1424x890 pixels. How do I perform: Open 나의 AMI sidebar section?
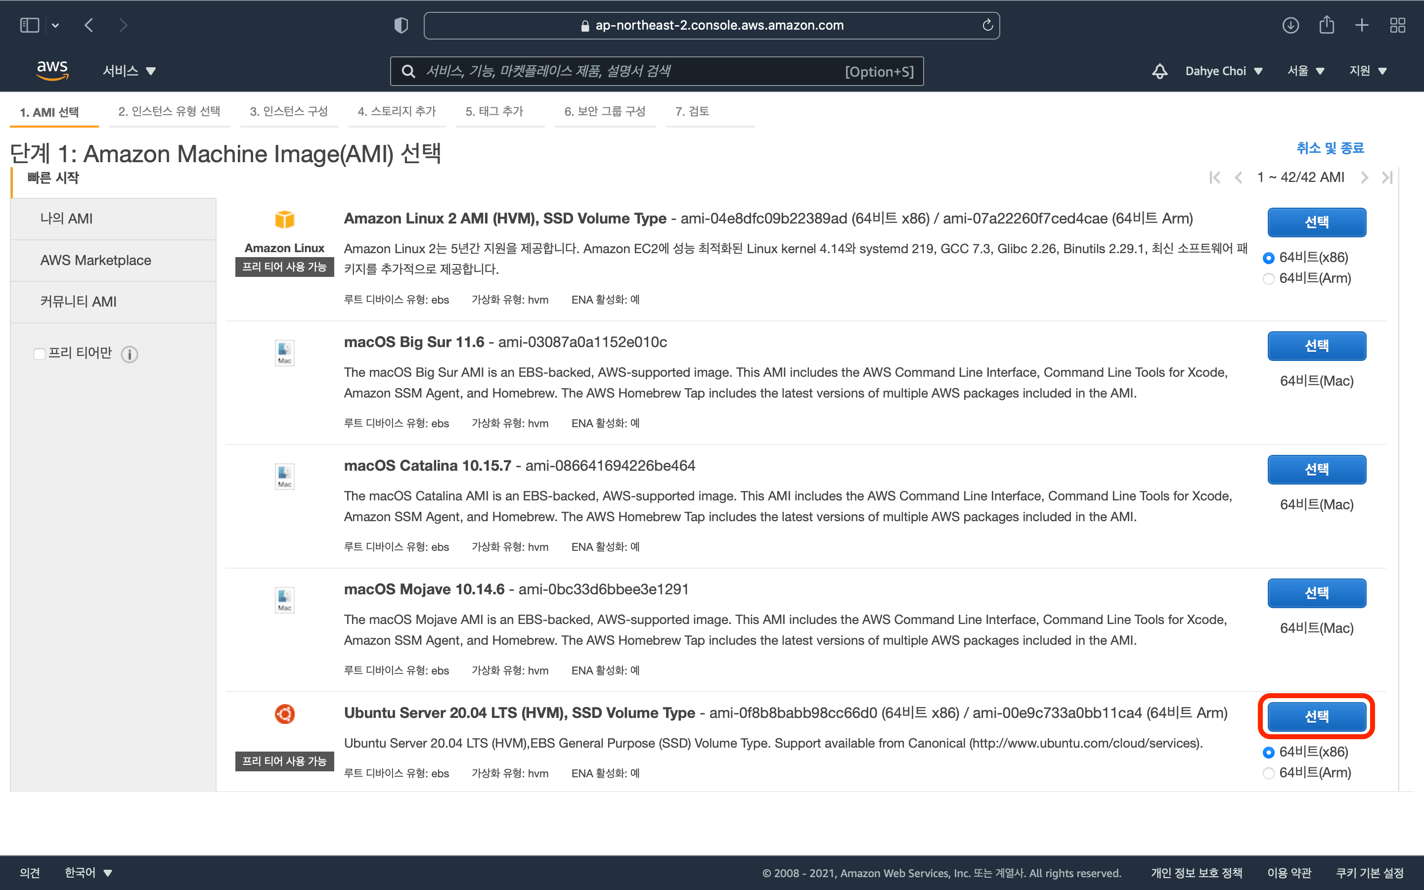113,219
